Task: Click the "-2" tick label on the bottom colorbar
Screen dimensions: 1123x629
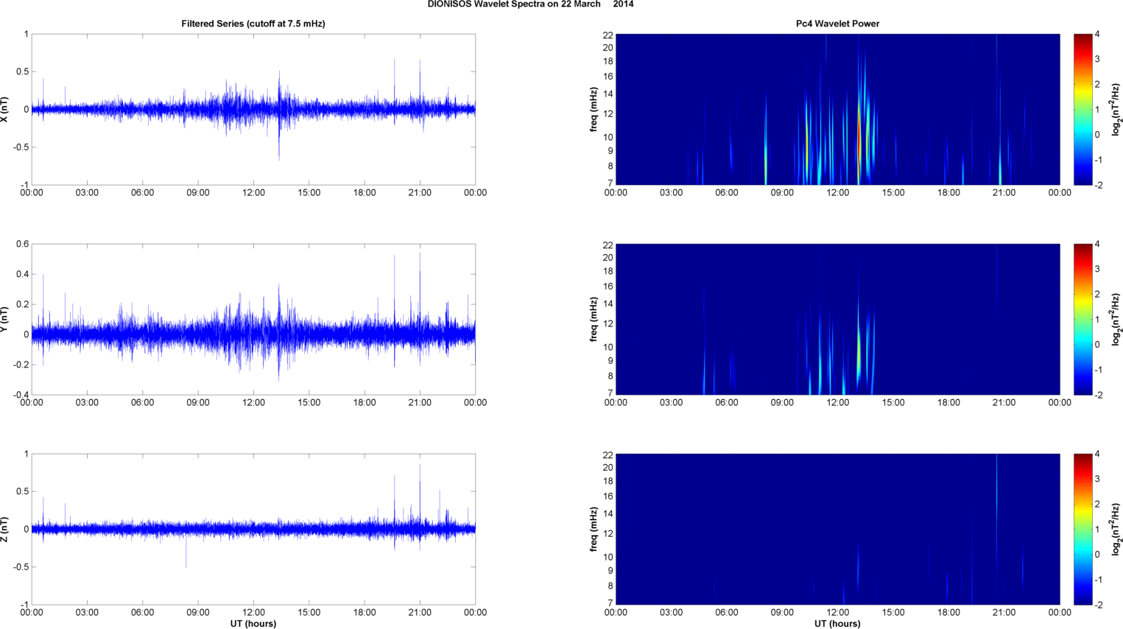Action: coord(1098,605)
